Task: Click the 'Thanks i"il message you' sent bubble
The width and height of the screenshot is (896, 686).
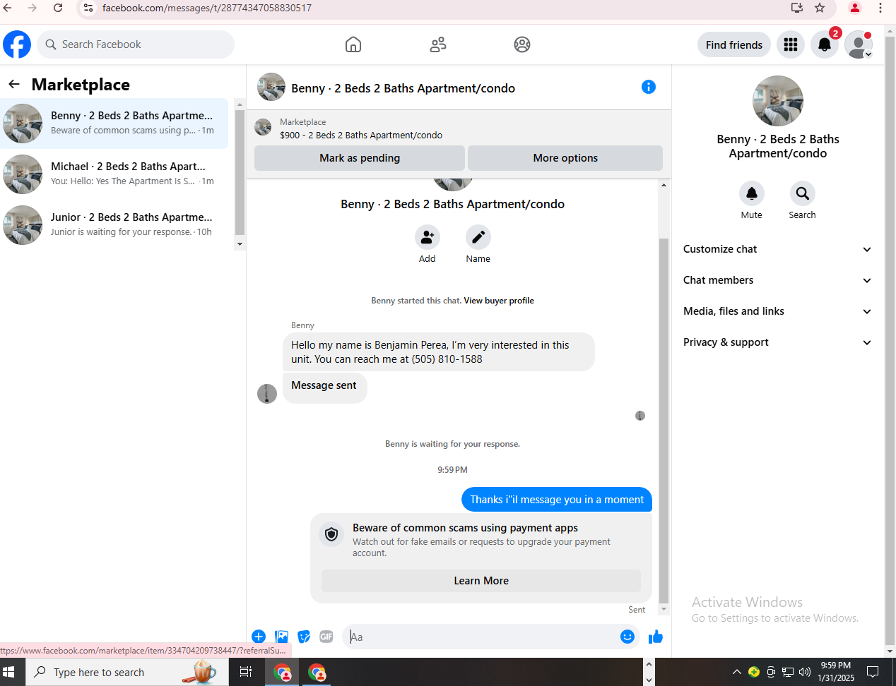Action: (x=557, y=499)
